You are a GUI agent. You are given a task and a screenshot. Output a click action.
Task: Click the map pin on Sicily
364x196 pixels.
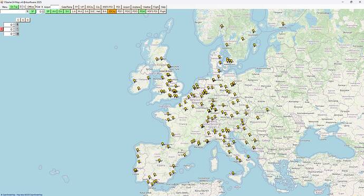(x=233, y=173)
